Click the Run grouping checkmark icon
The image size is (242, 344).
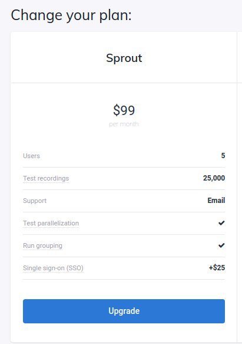point(221,245)
